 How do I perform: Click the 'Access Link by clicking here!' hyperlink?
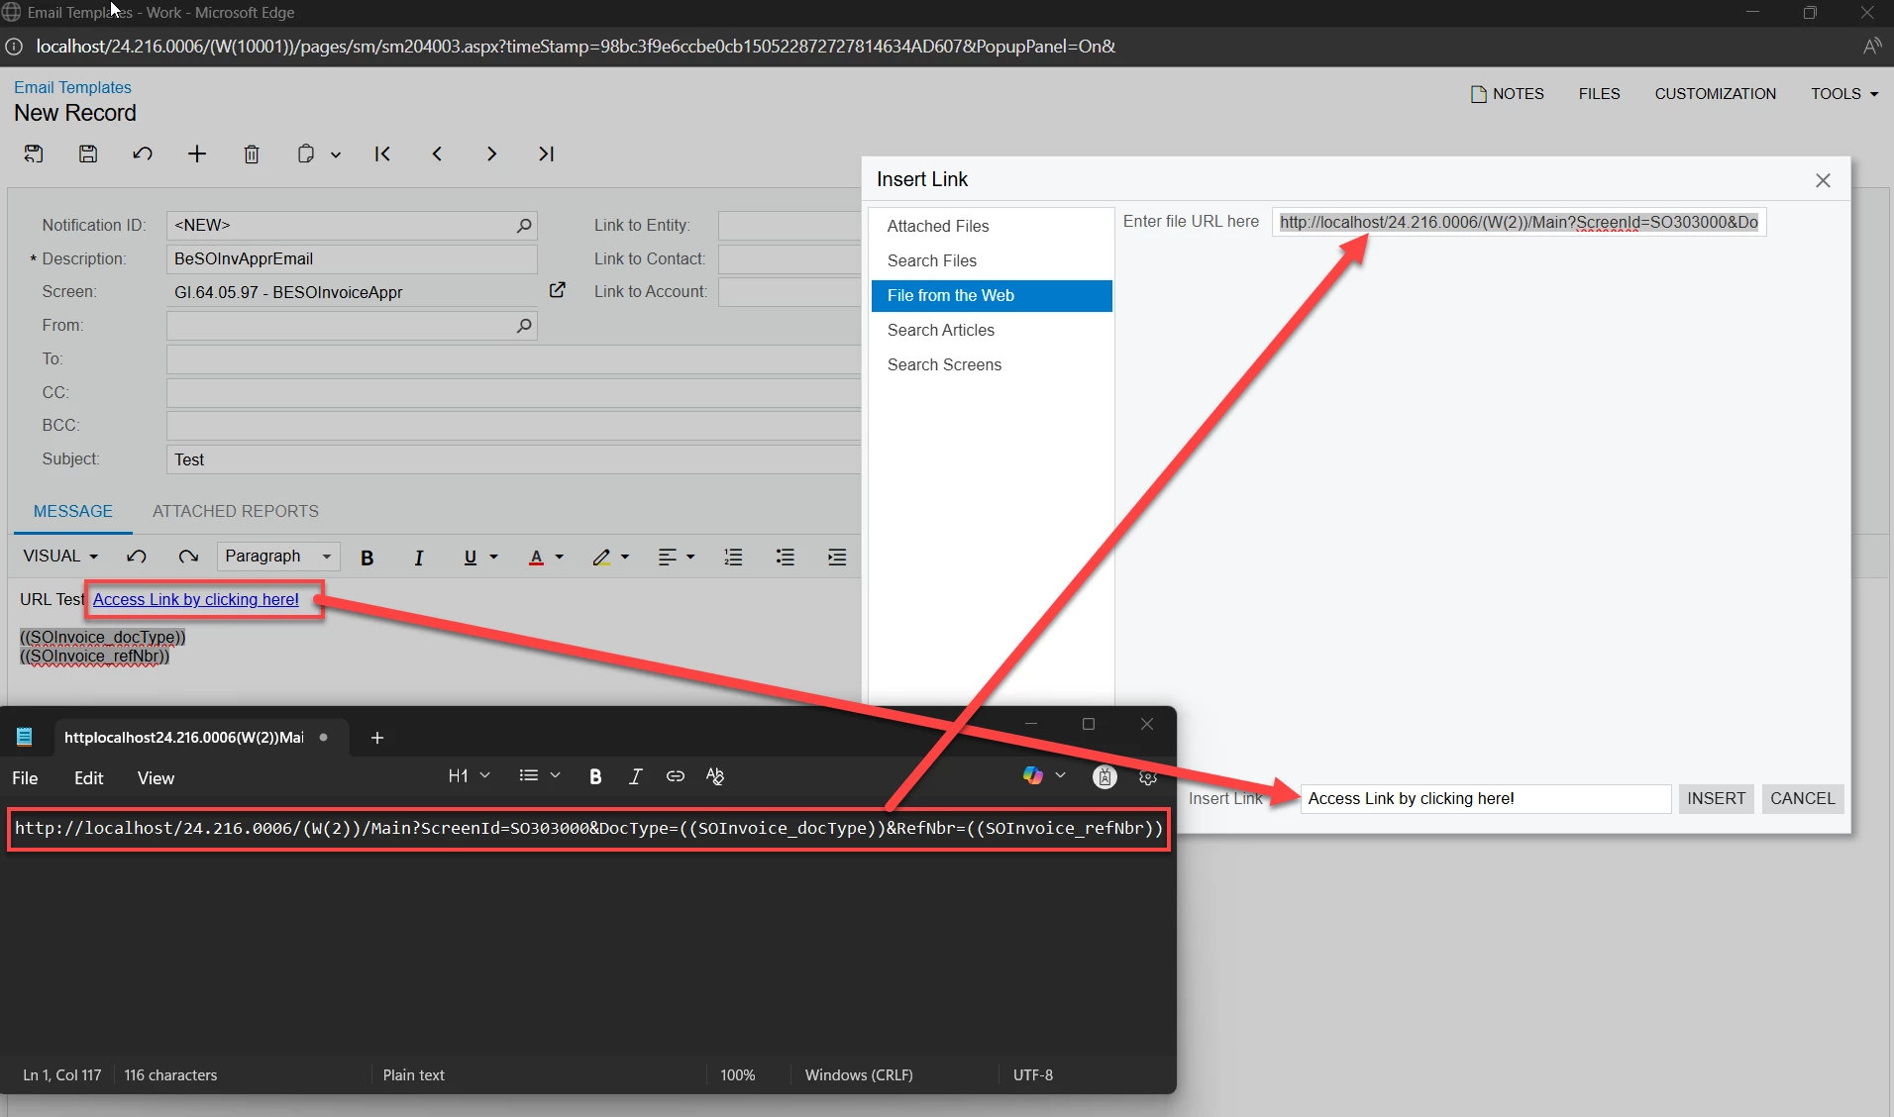click(196, 599)
